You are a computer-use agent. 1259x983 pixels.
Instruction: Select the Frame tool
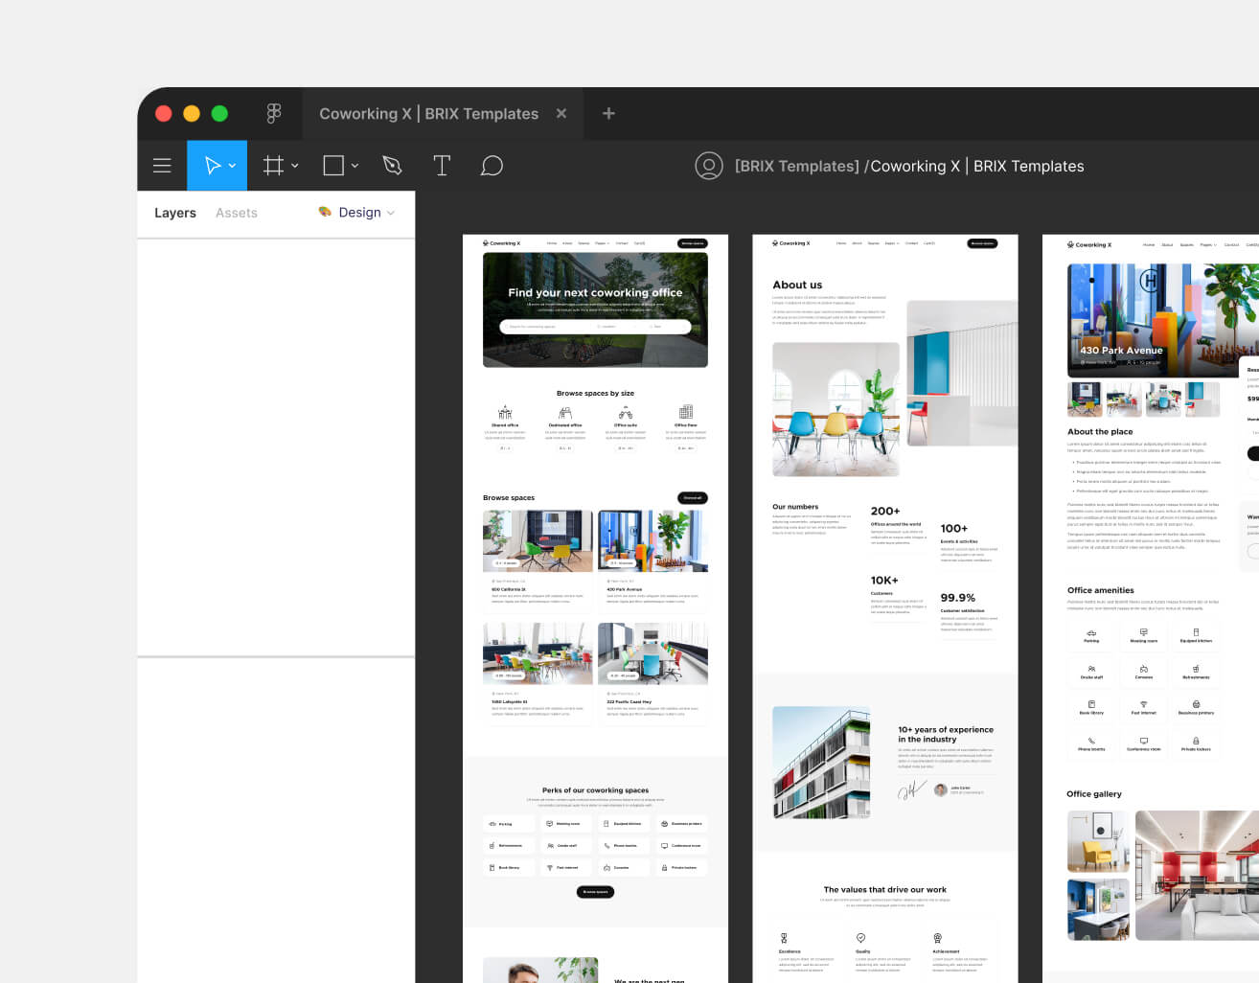pyautogui.click(x=273, y=165)
